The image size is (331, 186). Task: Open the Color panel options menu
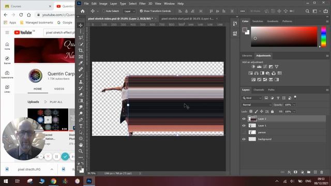click(x=327, y=21)
